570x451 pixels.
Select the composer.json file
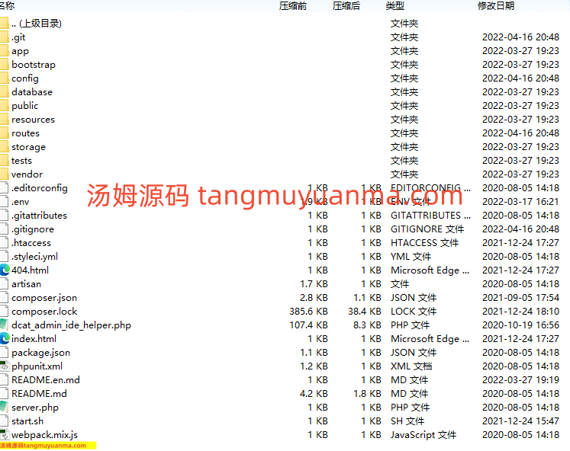click(x=44, y=298)
